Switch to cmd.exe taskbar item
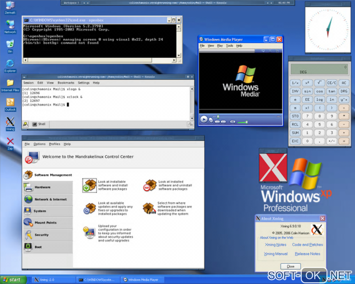The height and width of the screenshot is (284, 355). [x=97, y=280]
